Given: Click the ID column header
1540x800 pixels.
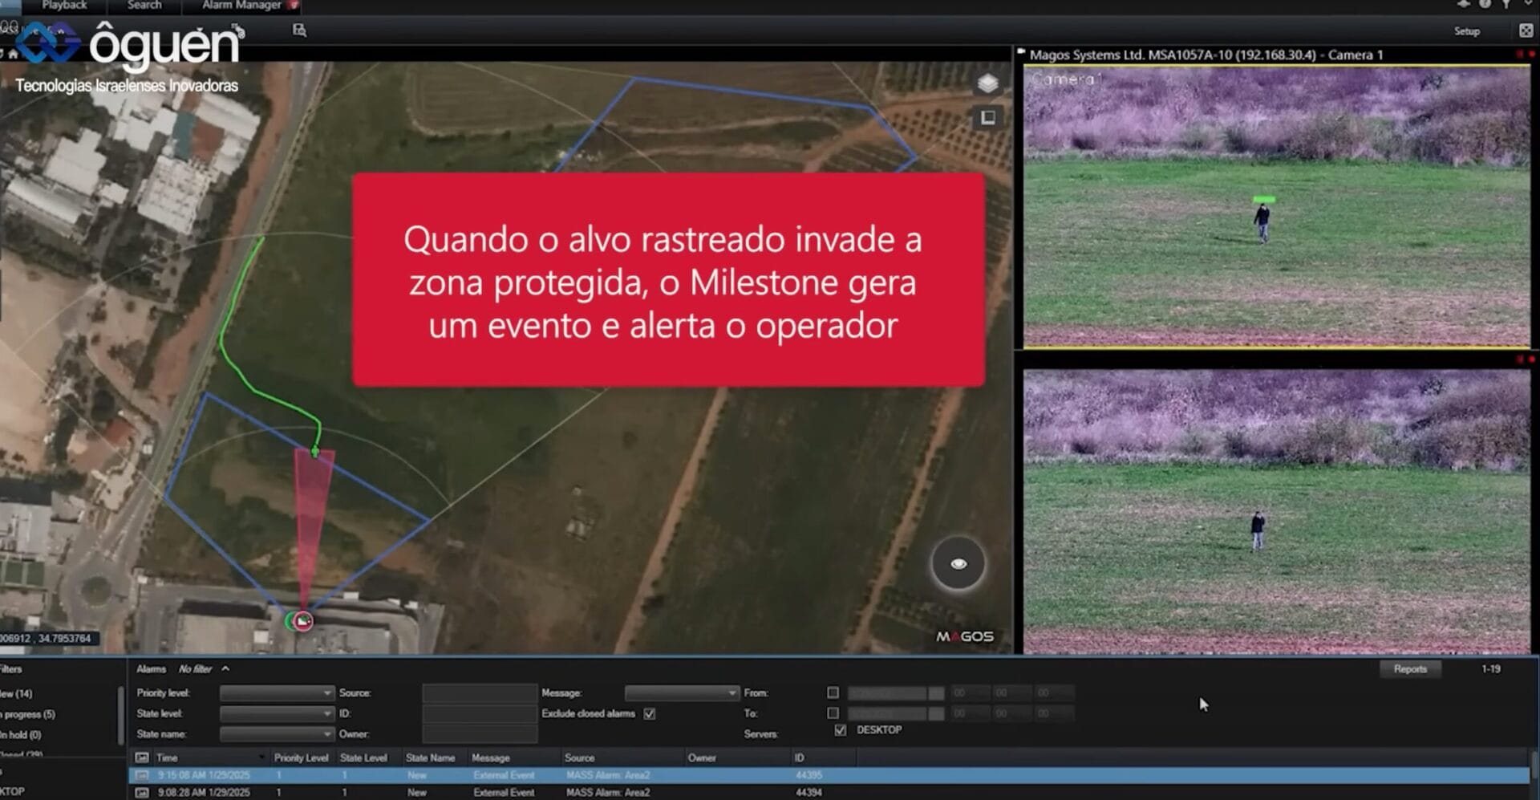Looking at the screenshot, I should 824,757.
